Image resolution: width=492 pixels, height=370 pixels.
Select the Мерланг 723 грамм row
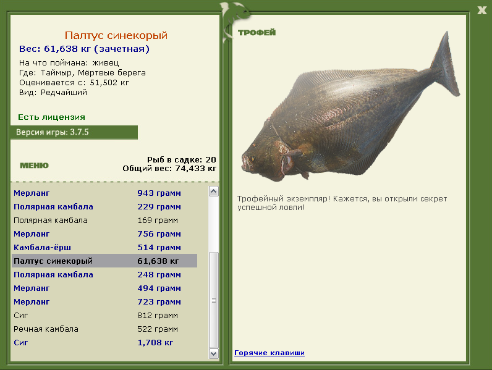point(104,301)
